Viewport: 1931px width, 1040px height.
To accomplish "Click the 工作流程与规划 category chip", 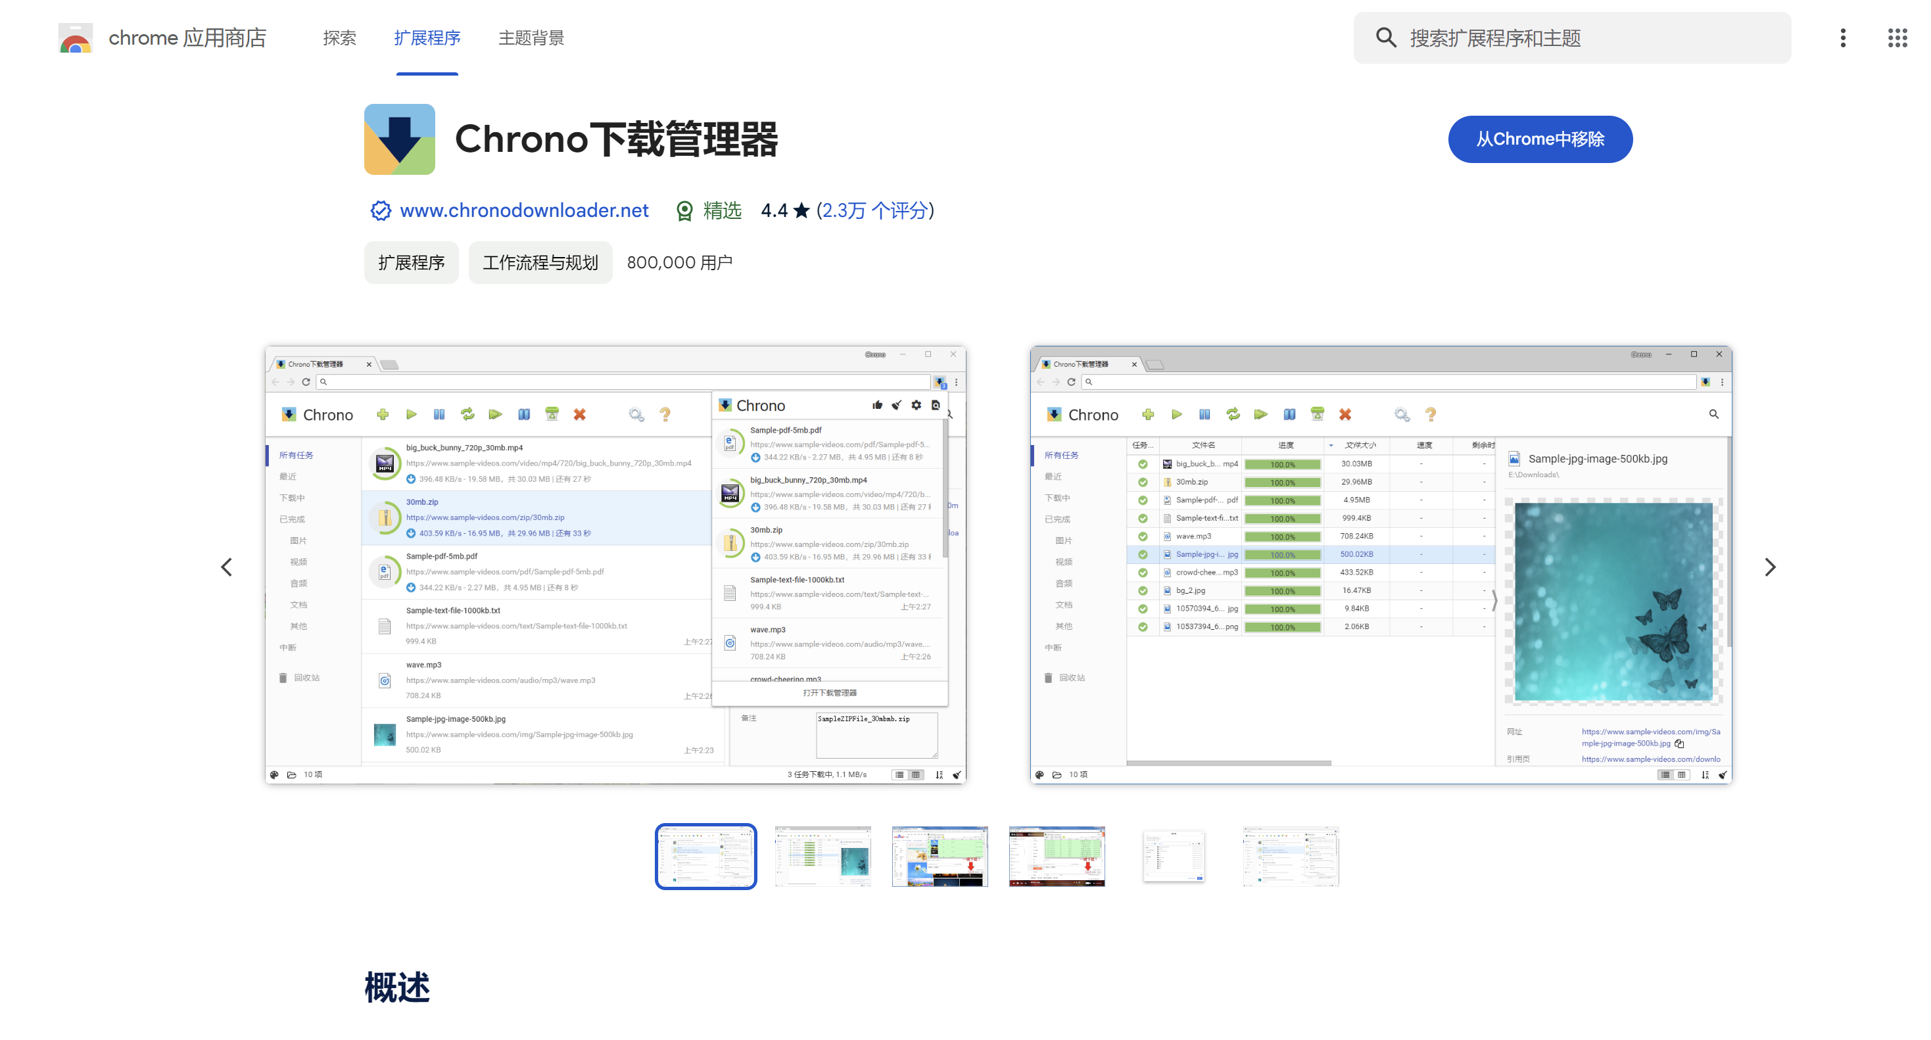I will pyautogui.click(x=540, y=263).
